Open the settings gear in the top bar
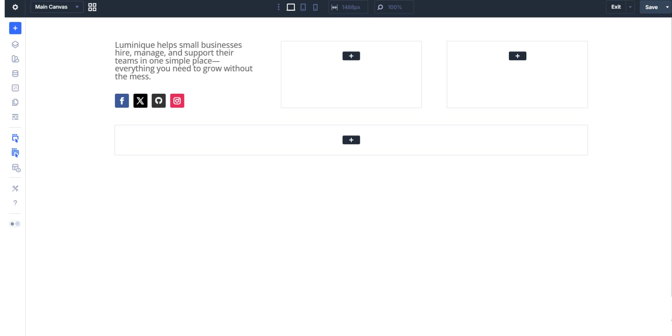Image resolution: width=672 pixels, height=336 pixels. (15, 7)
